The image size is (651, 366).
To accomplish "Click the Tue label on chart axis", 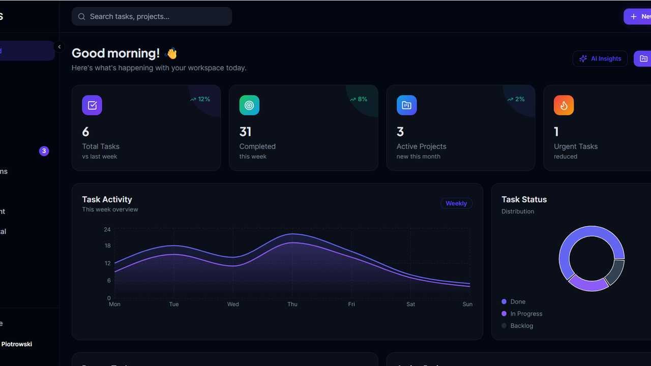I will point(174,304).
